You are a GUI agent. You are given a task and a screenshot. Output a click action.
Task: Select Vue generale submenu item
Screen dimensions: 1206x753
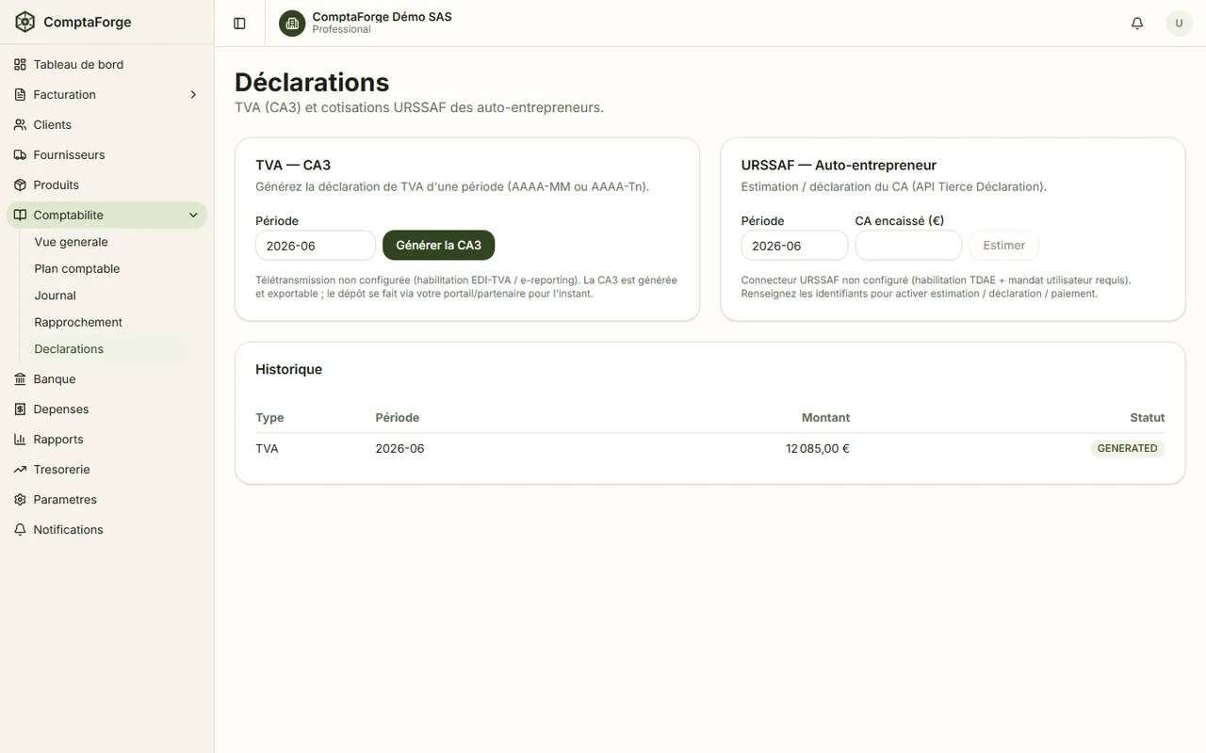[x=104, y=242]
